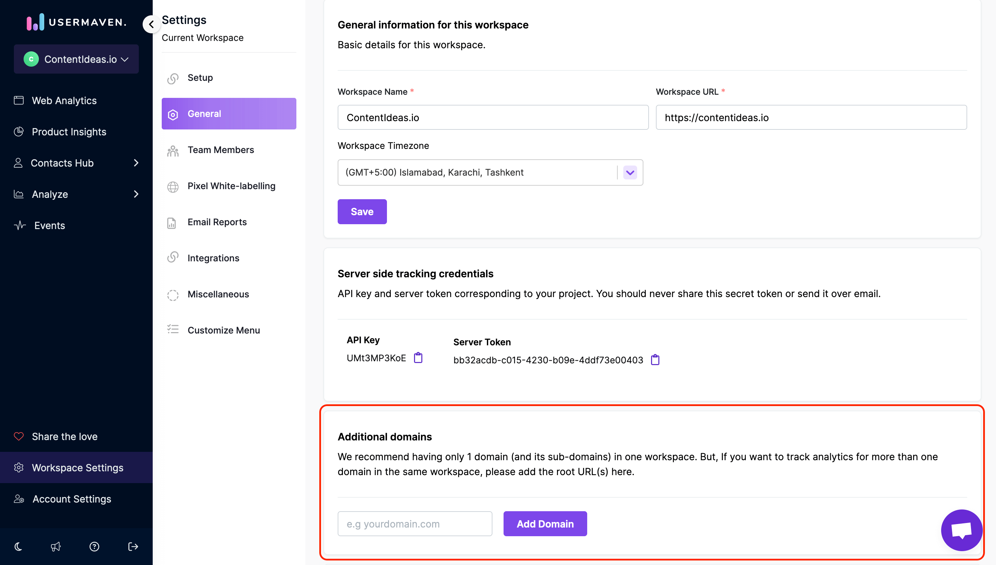
Task: Collapse the sidebar with the arrow button
Action: 151,24
